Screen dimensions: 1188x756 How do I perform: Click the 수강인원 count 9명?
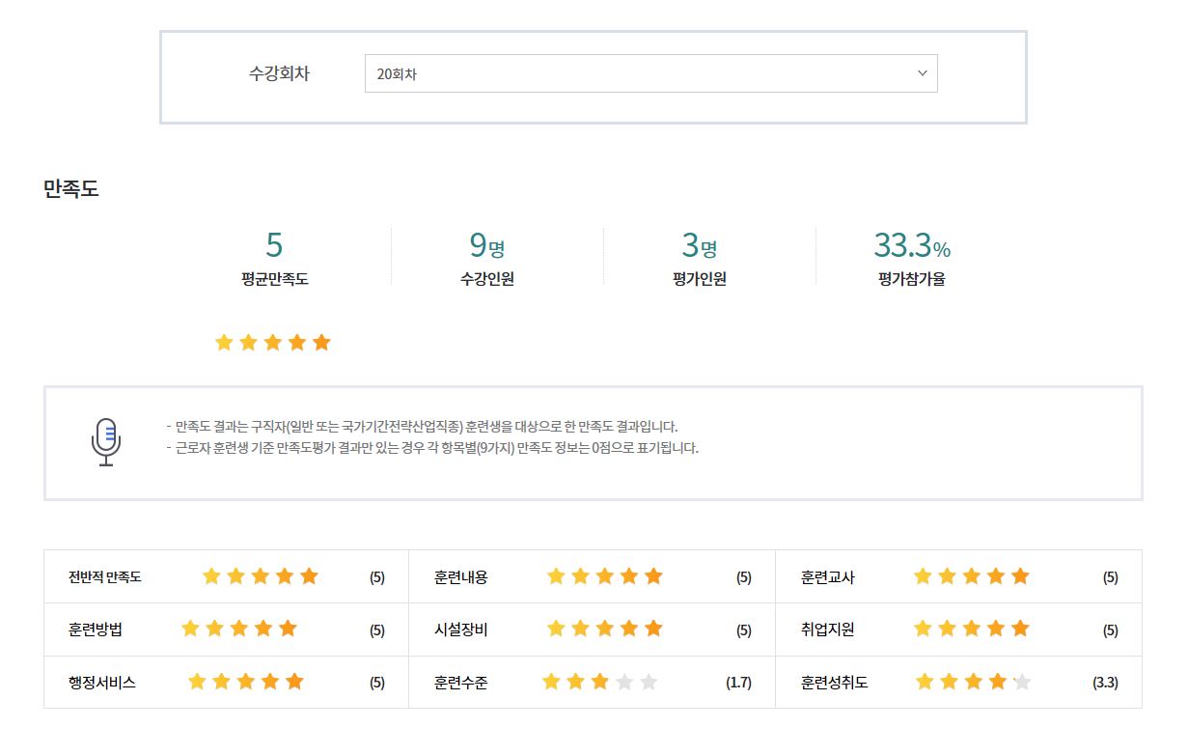[486, 246]
